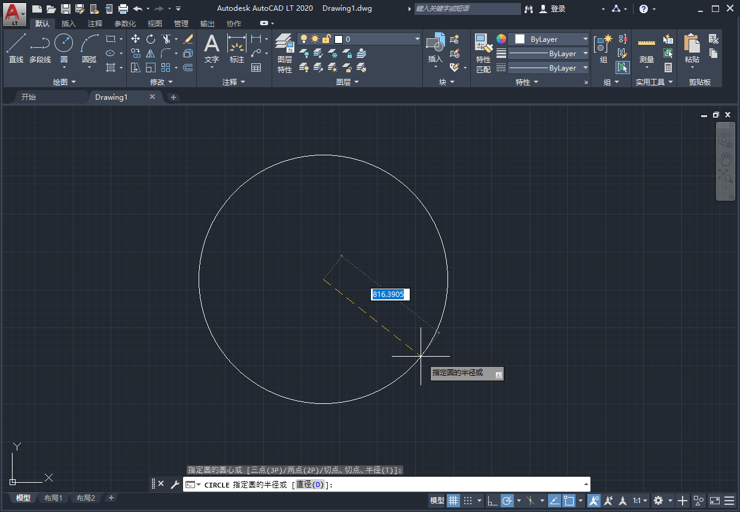Image resolution: width=740 pixels, height=512 pixels.
Task: Open the layer 0 dropdown
Action: [x=417, y=38]
